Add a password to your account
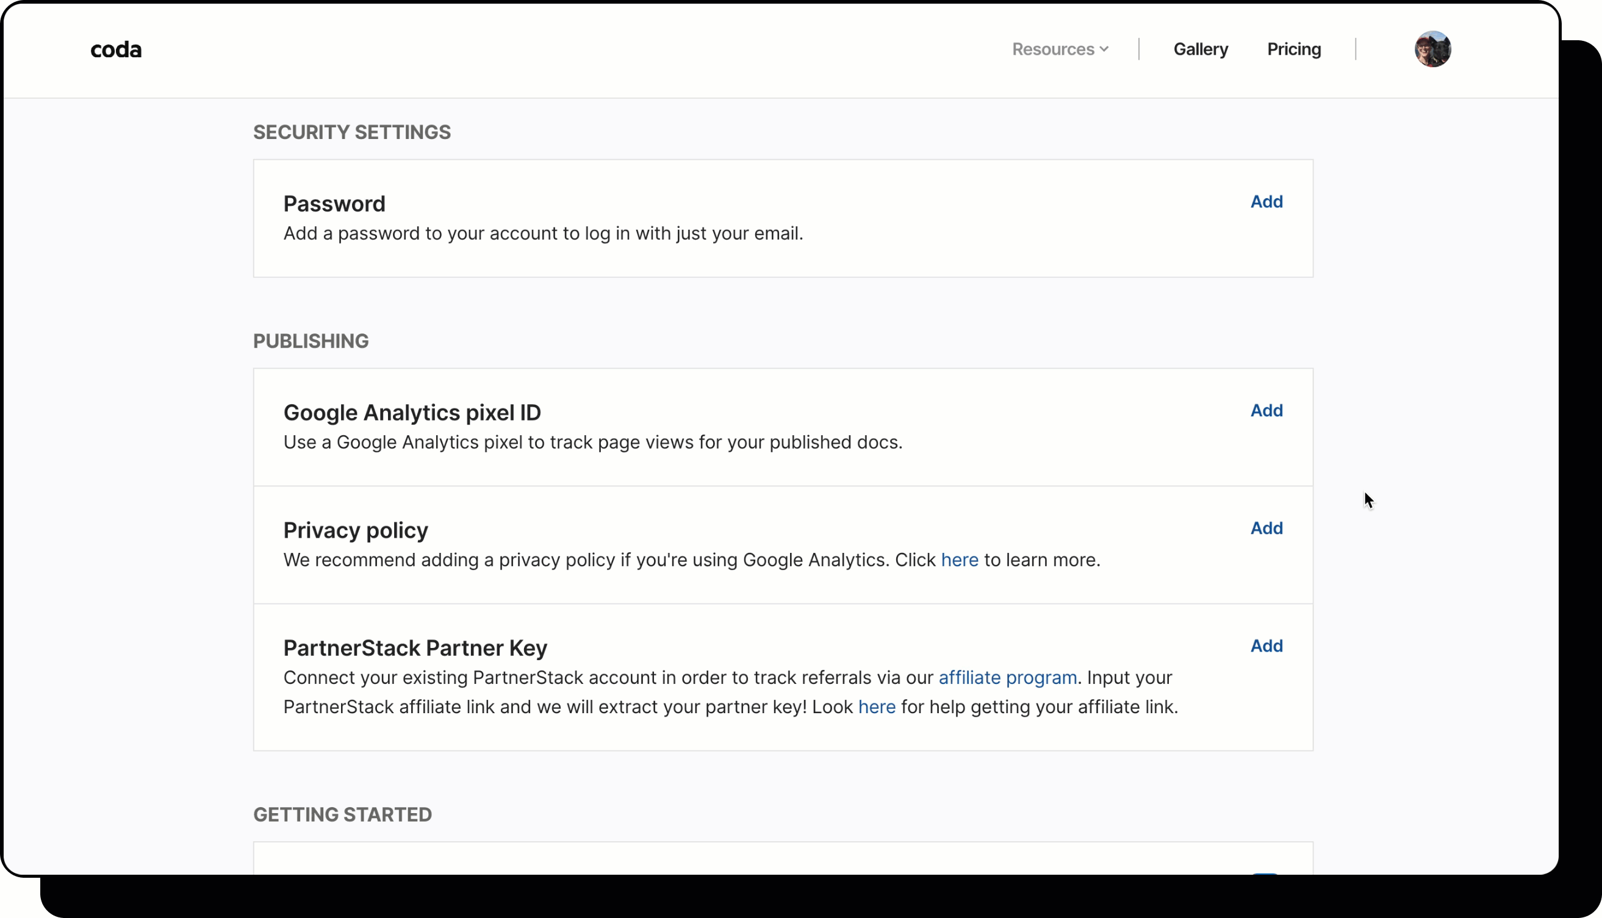1602x918 pixels. point(1267,201)
